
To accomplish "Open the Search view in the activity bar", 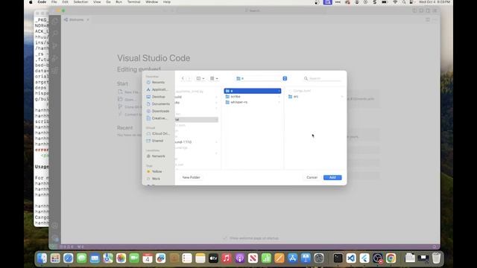I will click(55, 33).
